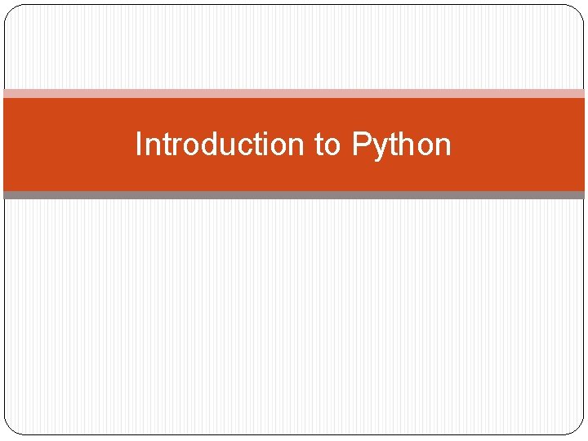
Task: Click the top border edge of the slide
Action: click(294, 5)
